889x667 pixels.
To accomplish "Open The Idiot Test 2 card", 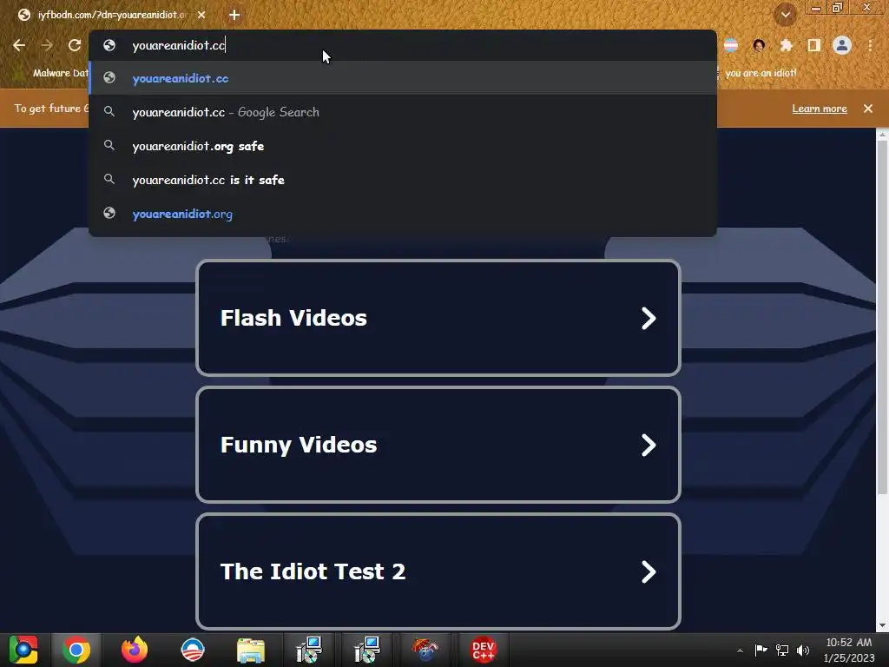I will point(438,571).
